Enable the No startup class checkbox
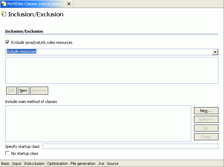The image size is (224, 167). pos(7,153)
